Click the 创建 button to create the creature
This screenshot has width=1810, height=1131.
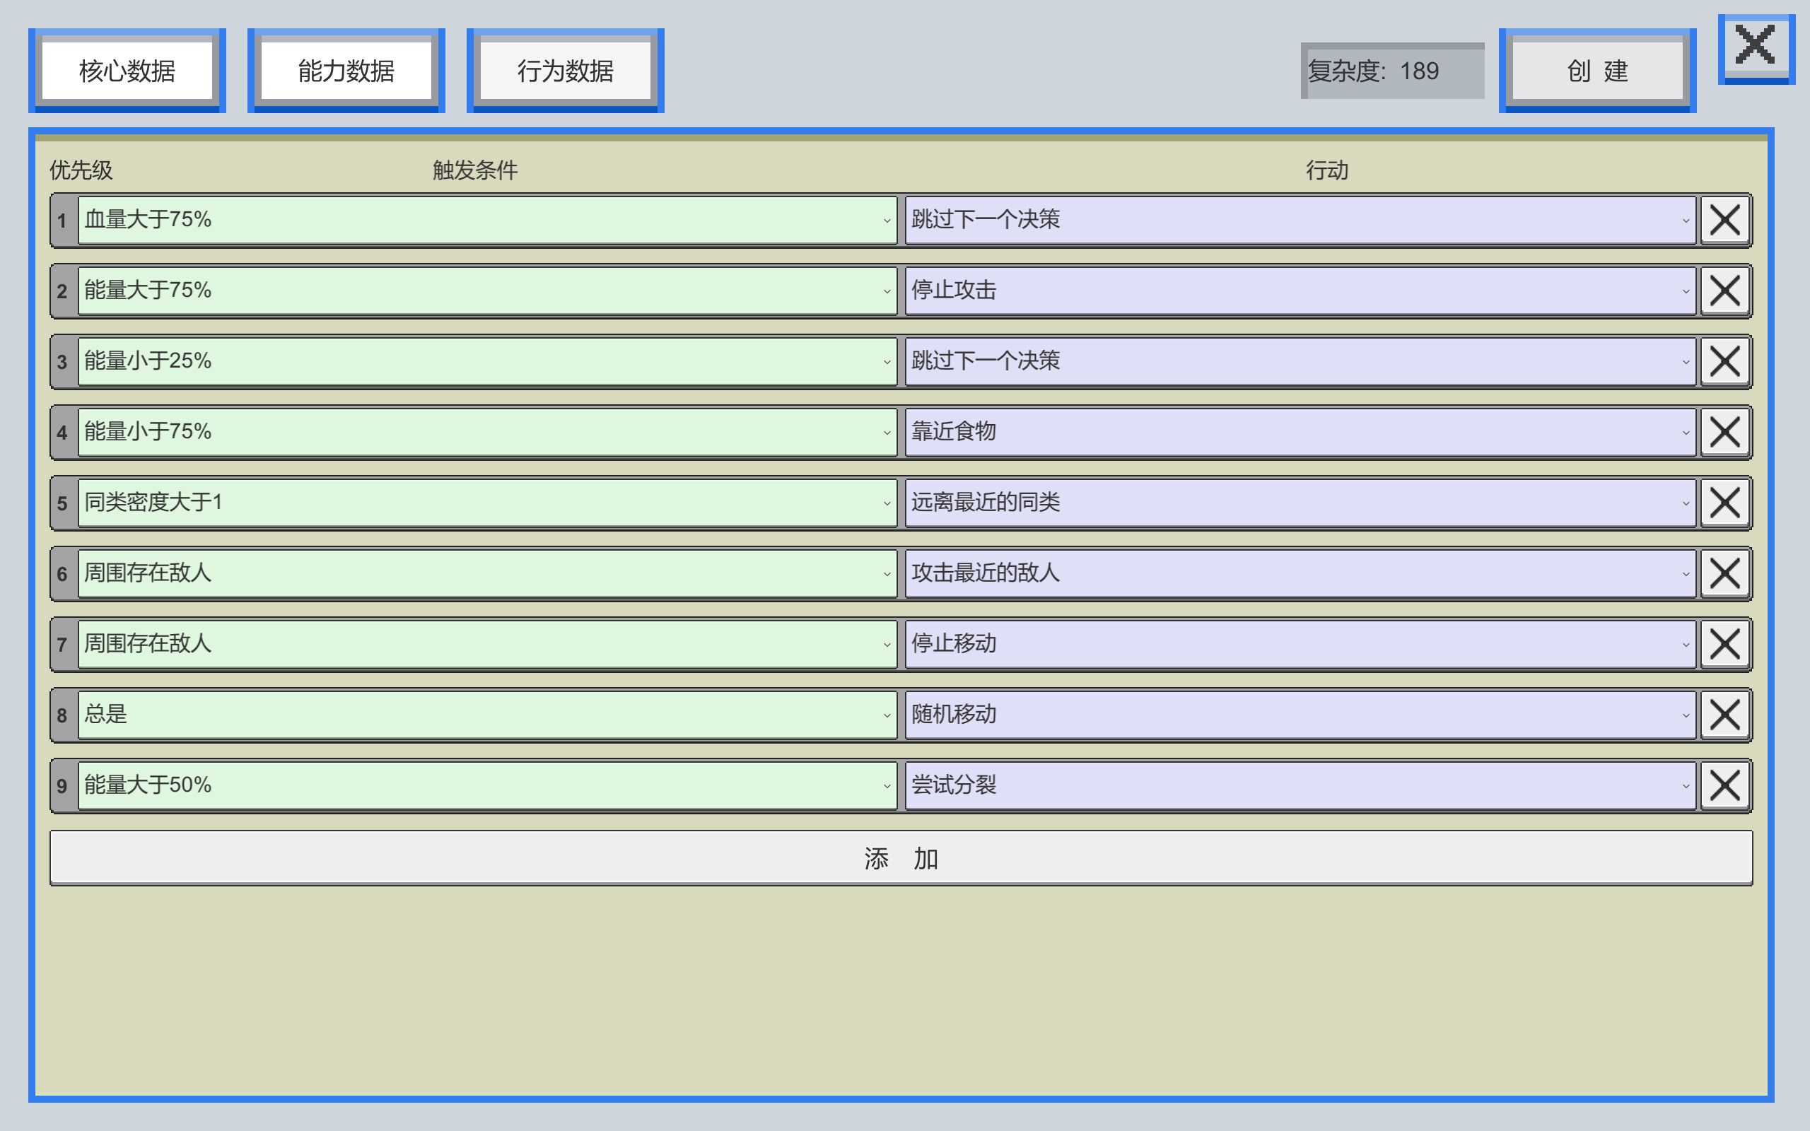(x=1597, y=71)
